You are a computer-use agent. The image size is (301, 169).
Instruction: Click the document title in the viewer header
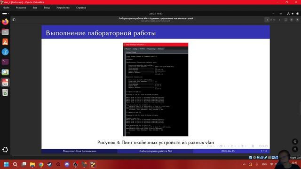(x=156, y=18)
